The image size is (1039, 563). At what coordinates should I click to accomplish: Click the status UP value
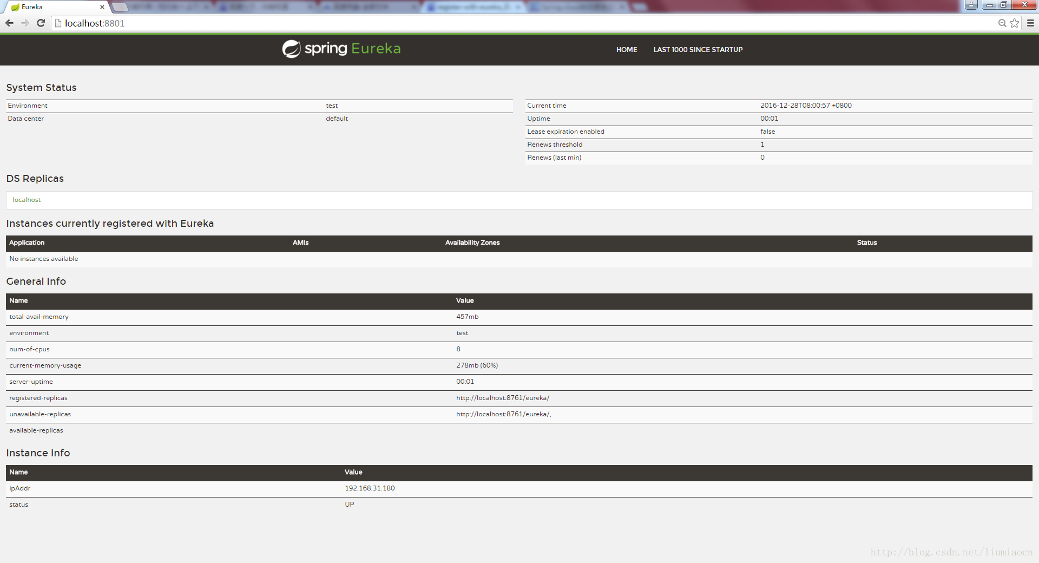pyautogui.click(x=350, y=505)
